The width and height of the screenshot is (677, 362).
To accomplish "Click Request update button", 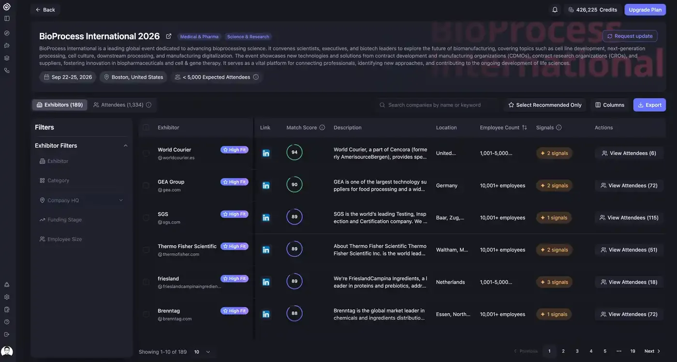I will point(630,36).
